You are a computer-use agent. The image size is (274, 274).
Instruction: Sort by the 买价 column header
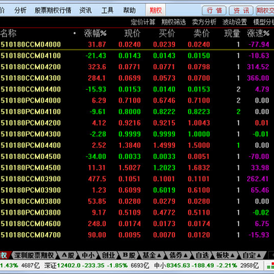tap(167, 33)
